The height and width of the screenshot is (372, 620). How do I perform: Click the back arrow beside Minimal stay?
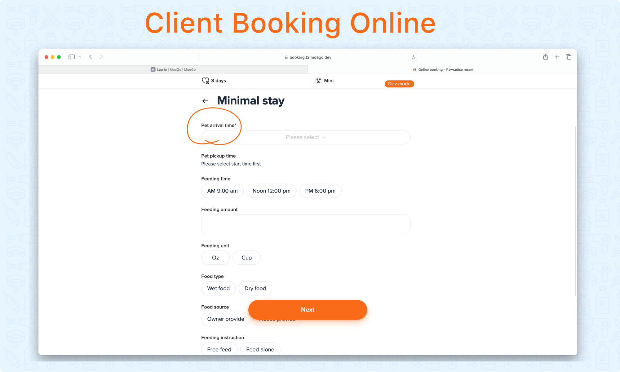(x=205, y=101)
